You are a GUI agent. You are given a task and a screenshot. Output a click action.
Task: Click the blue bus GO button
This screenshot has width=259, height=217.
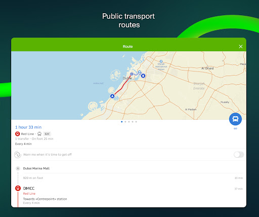pos(235,119)
